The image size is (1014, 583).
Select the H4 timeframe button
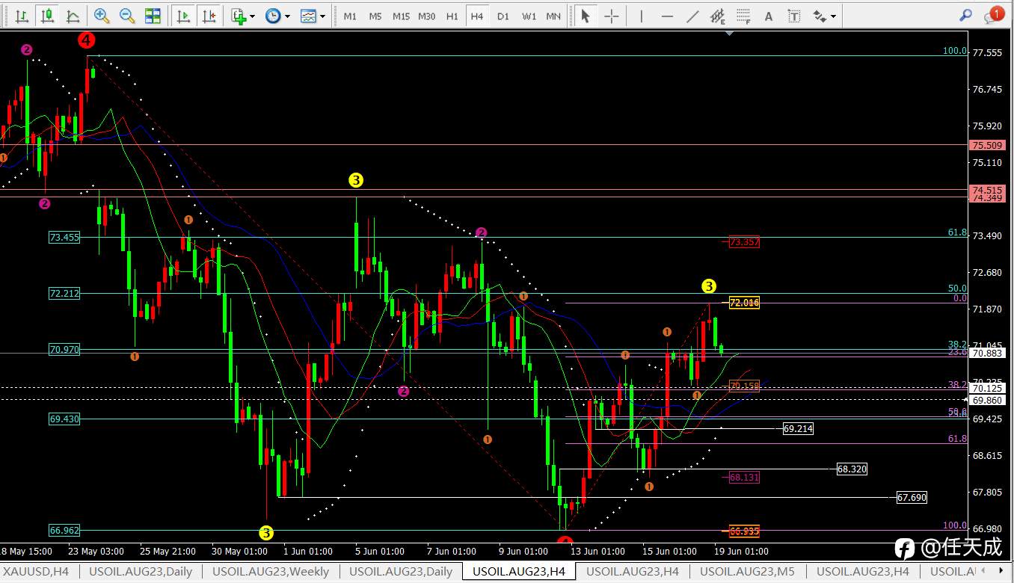477,16
